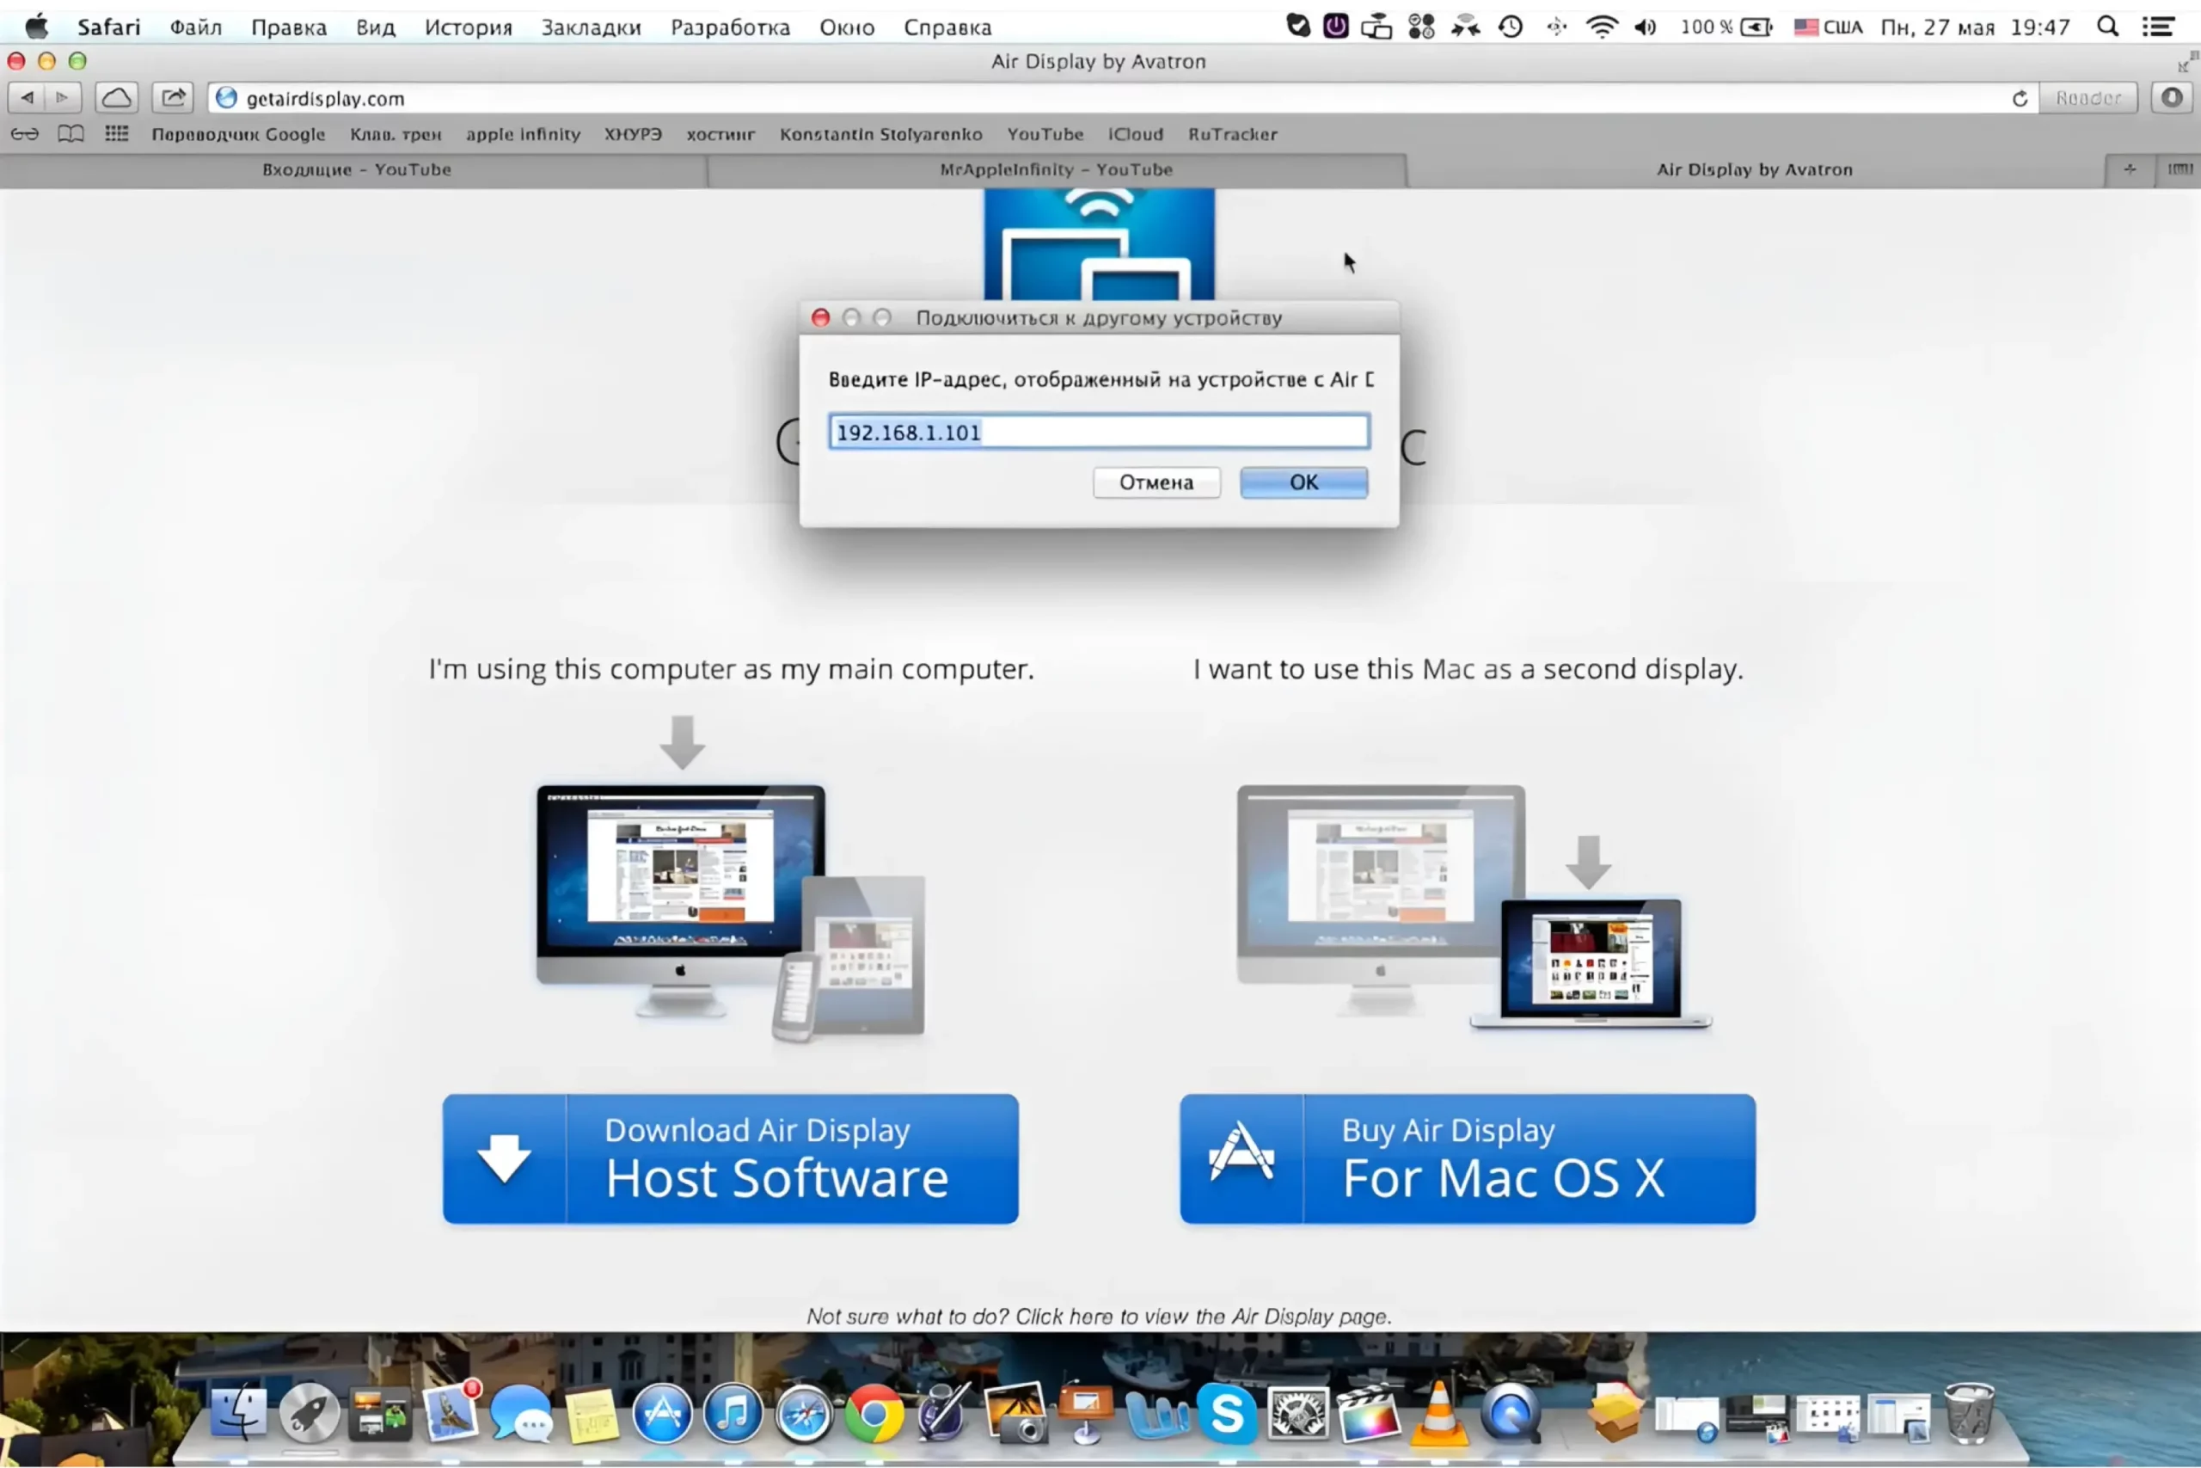Screen dimensions: 2201x1468
Task: Open iCloud tabs cloud icon
Action: [116, 97]
